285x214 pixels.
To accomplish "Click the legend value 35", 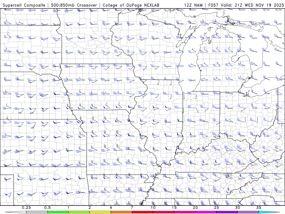I will pyautogui.click(x=259, y=208).
